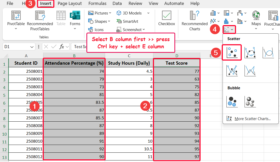Screen dimensions: 280x162
Task: Insert a 3-D Bubble chart
Action: pos(250,101)
